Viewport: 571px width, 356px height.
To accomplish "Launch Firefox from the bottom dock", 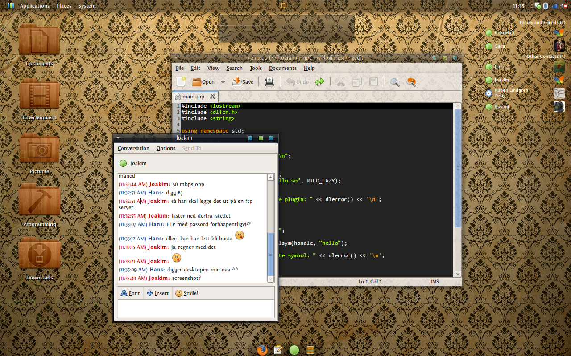I will (x=262, y=350).
